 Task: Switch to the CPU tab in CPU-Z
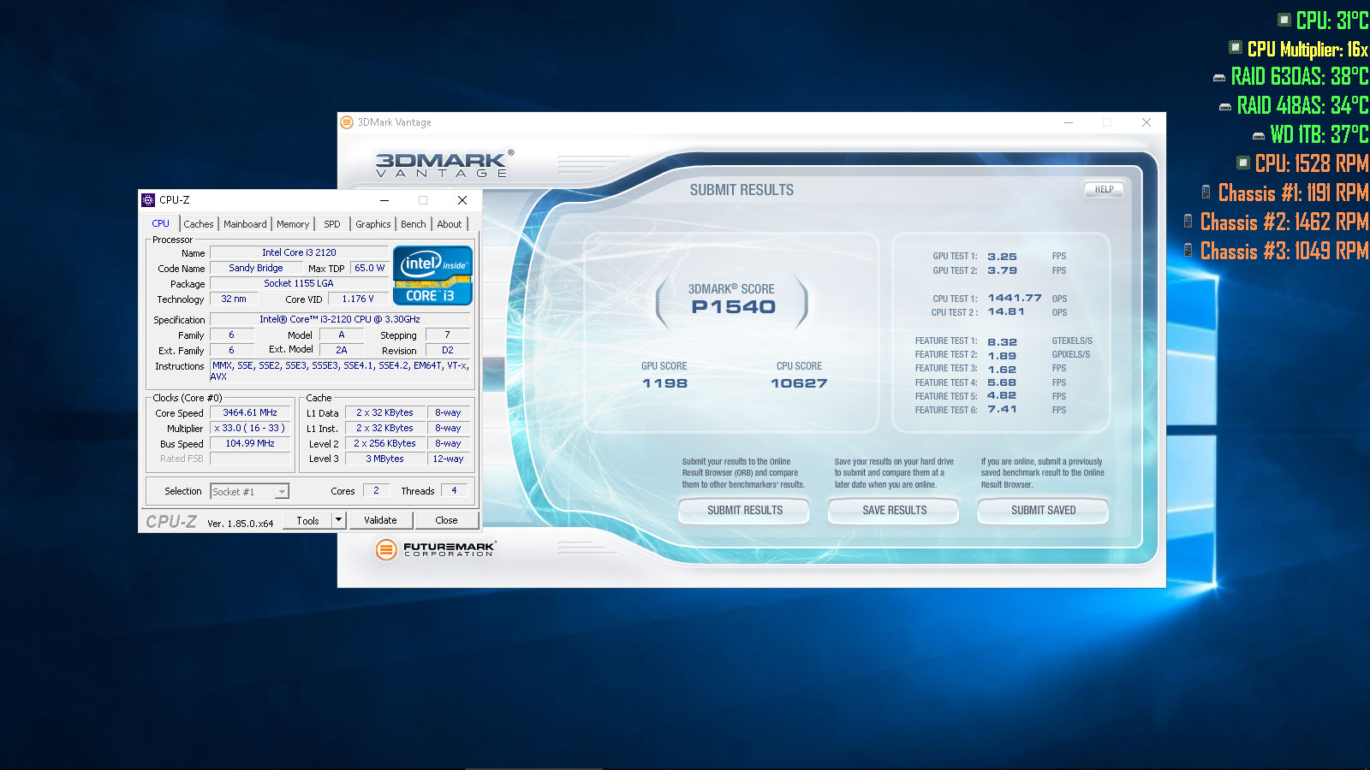point(161,223)
